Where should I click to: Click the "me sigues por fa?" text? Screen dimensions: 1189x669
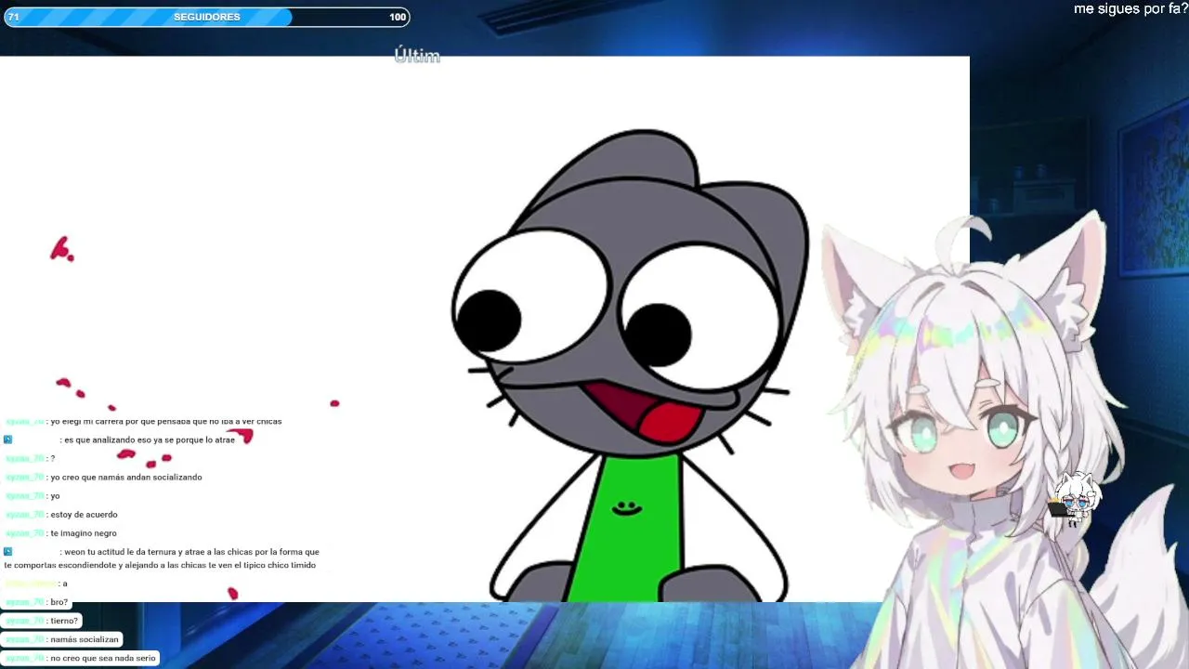pos(1130,9)
